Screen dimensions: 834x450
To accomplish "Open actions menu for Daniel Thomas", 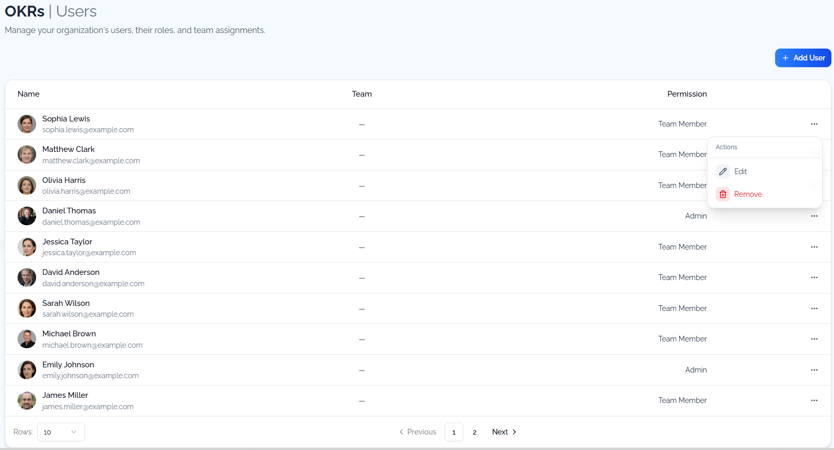I will coord(814,216).
